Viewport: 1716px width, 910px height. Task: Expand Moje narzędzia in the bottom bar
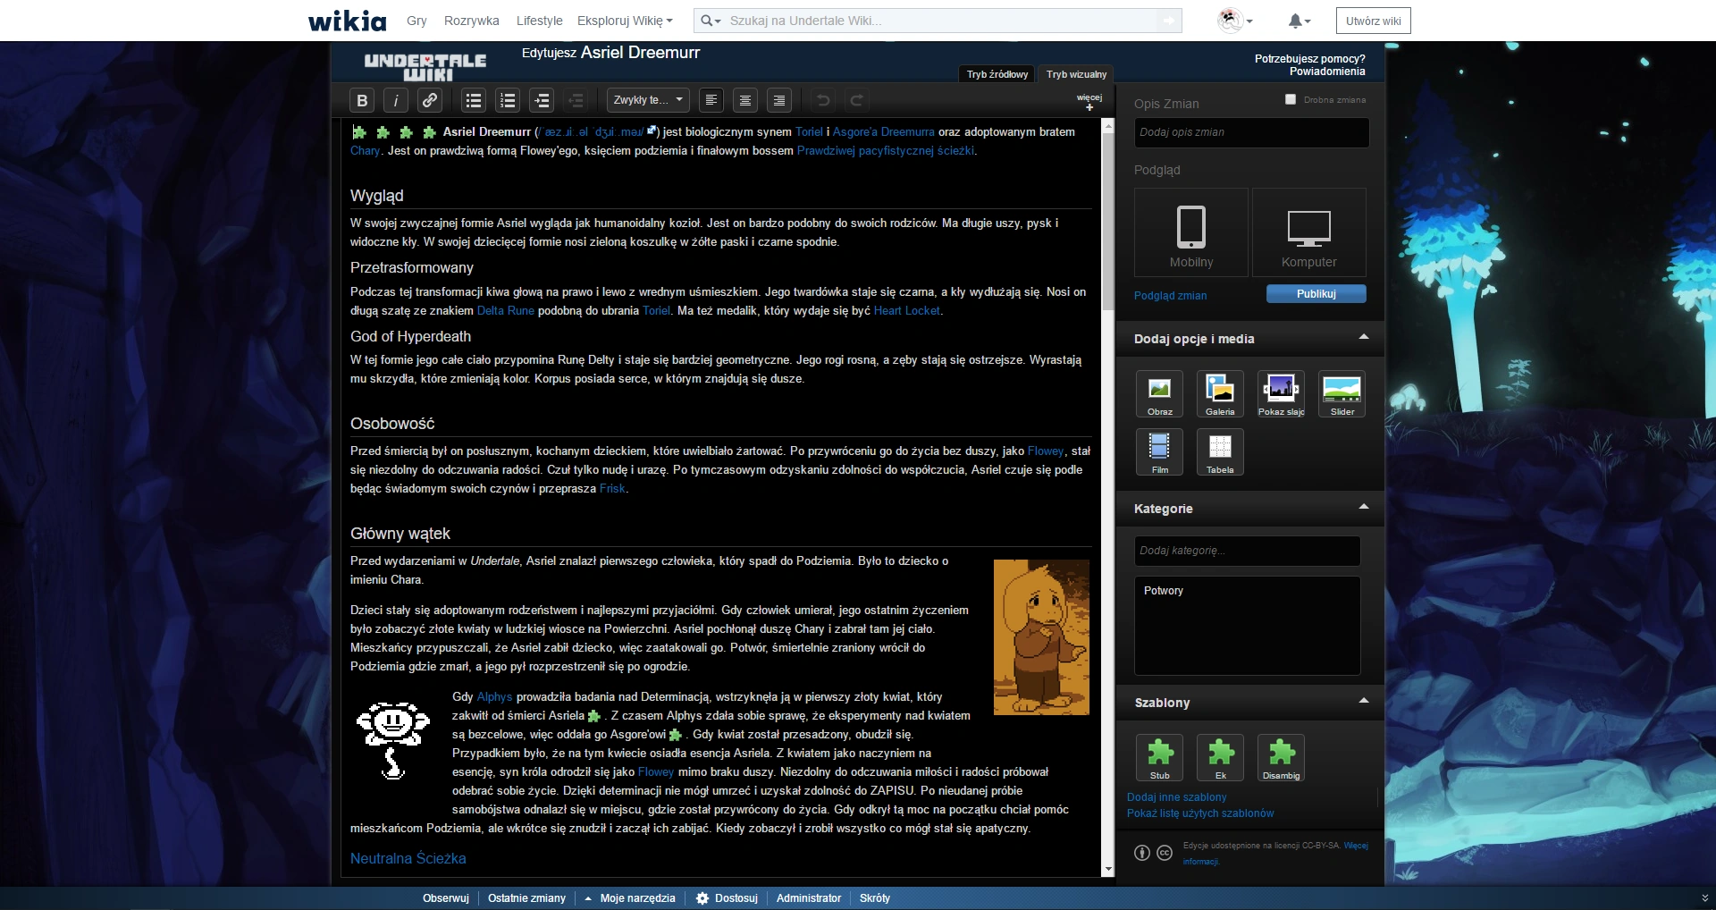(630, 898)
